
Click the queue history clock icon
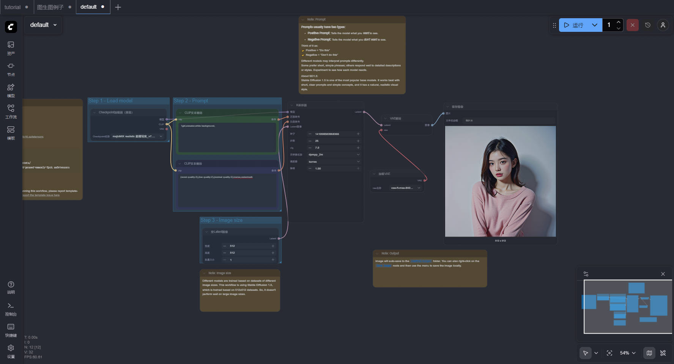coord(648,25)
